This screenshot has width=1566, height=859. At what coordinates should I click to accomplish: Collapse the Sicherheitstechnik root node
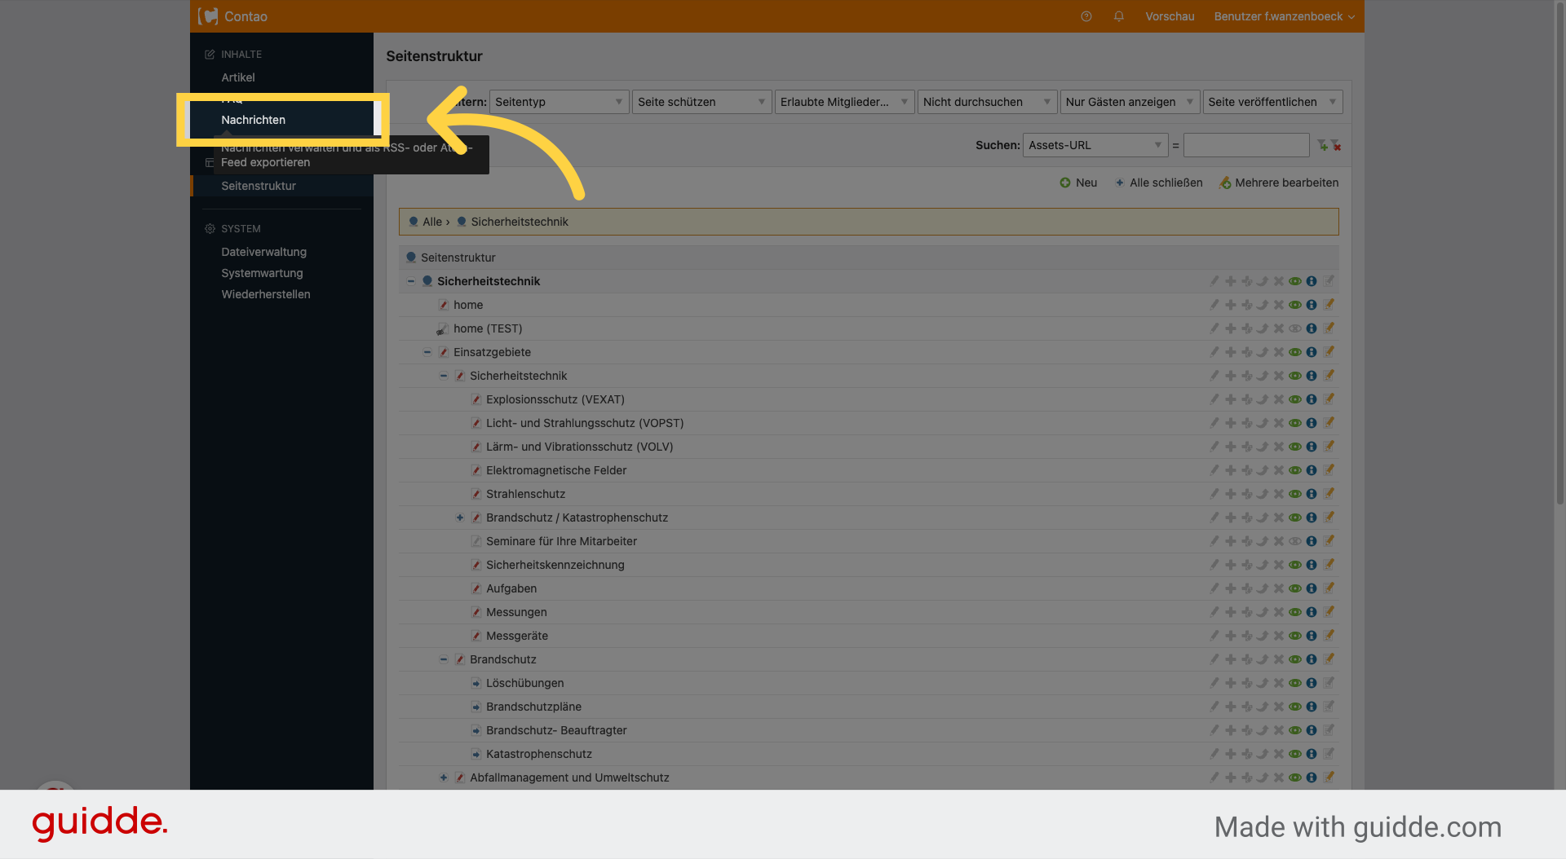coord(411,281)
